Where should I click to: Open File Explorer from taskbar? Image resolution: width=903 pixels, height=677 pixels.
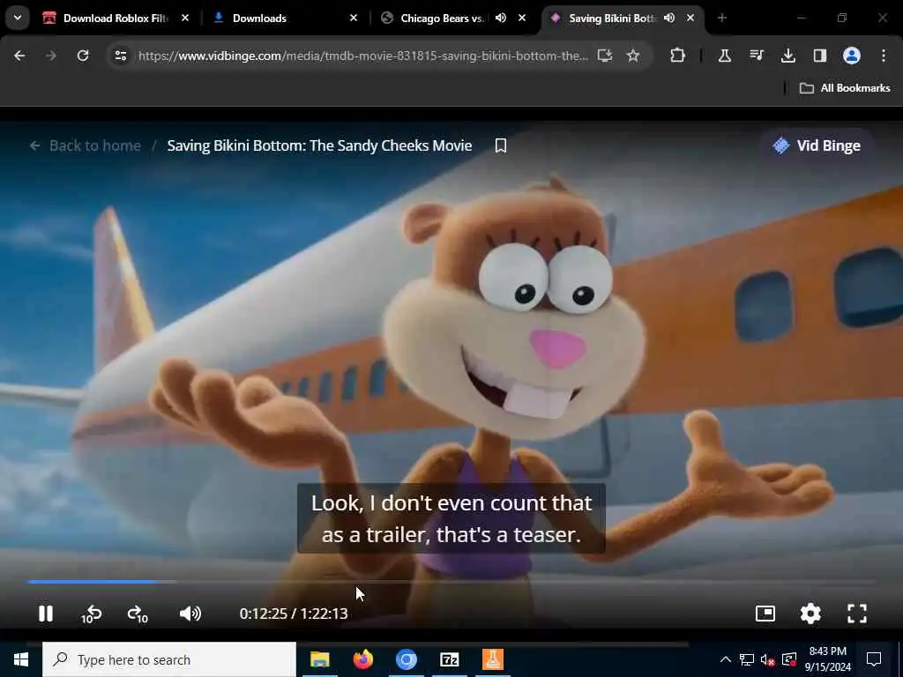point(319,659)
